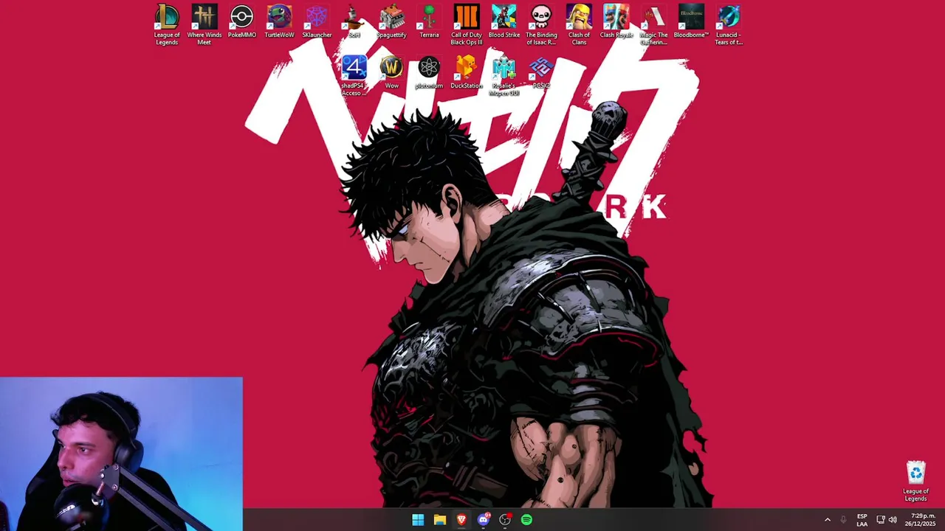Open Magic The Gathering shortcut
Viewport: 945px width, 531px height.
pyautogui.click(x=653, y=24)
